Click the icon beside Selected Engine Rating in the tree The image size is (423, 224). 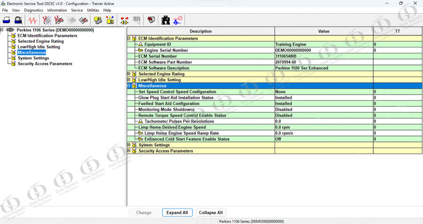[13, 41]
